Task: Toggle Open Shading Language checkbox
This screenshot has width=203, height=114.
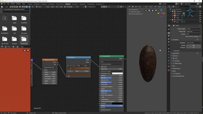Action: pos(200,36)
